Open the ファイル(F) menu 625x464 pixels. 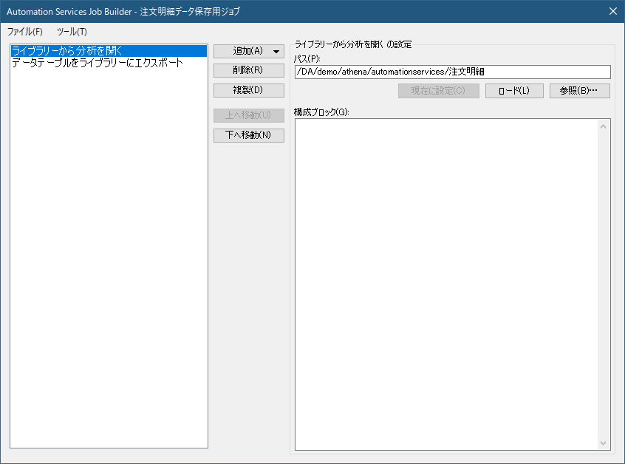coord(24,32)
